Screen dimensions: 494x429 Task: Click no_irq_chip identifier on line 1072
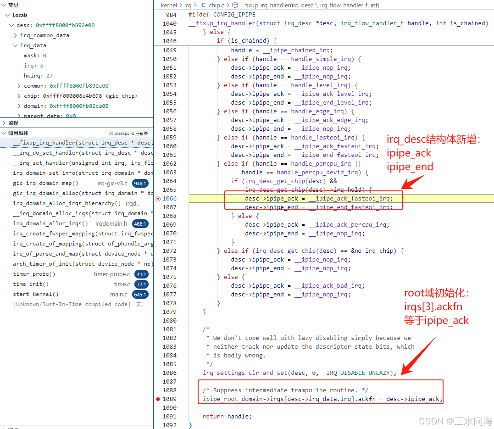pyautogui.click(x=374, y=251)
